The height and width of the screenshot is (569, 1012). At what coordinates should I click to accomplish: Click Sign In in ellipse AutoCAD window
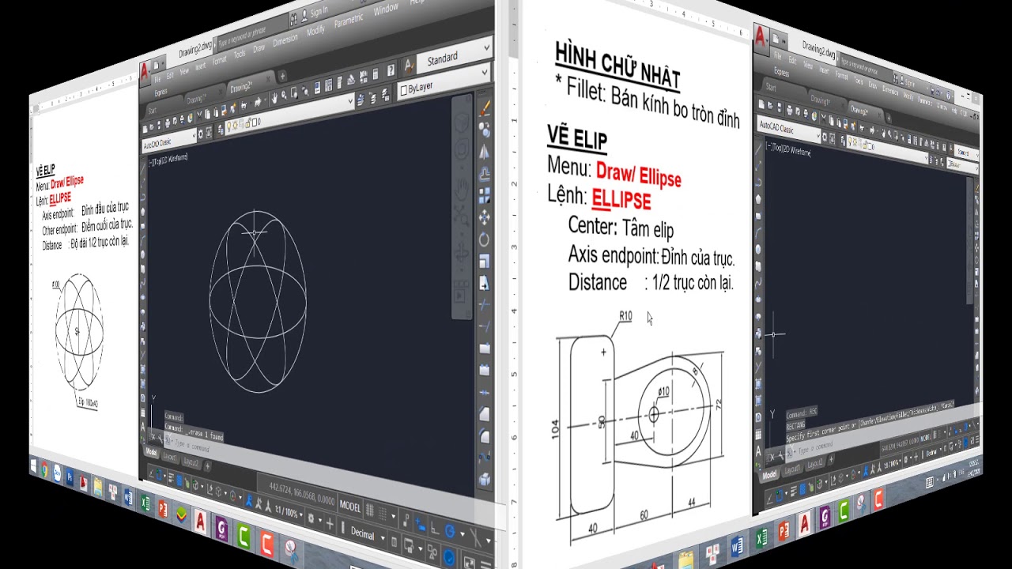[x=319, y=11]
